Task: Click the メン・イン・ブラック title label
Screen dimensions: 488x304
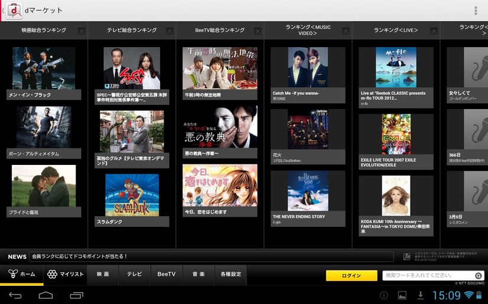Action: tap(30, 95)
